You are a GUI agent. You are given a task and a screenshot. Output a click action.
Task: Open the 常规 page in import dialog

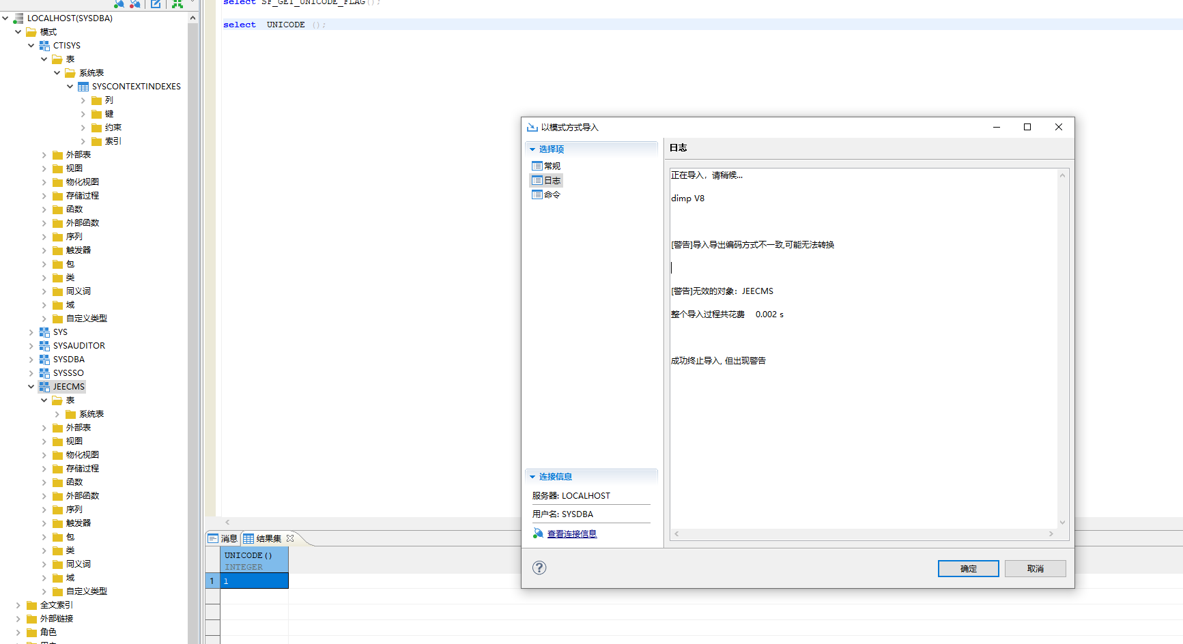pos(546,166)
